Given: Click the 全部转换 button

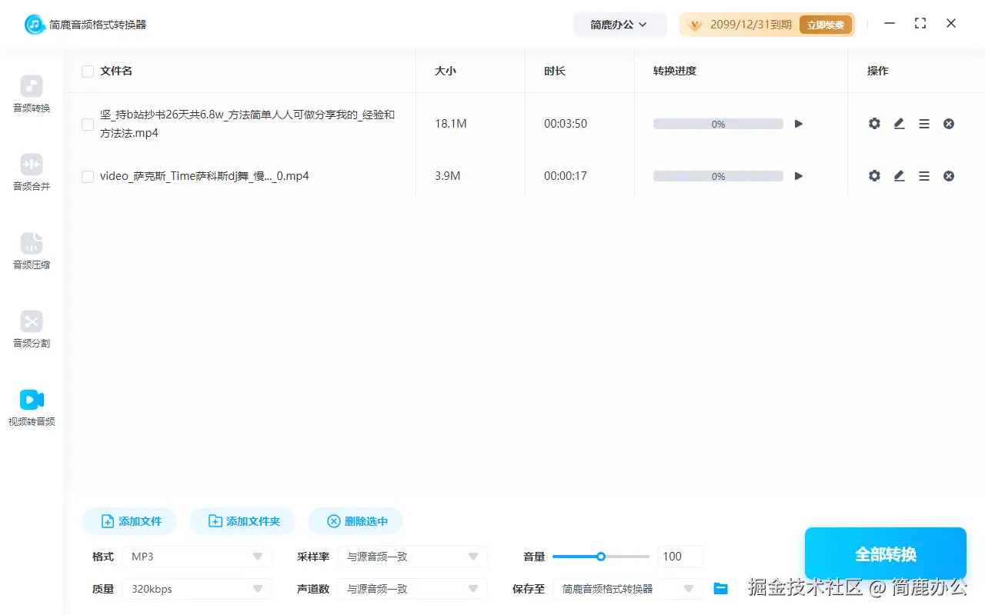Looking at the screenshot, I should pos(885,553).
